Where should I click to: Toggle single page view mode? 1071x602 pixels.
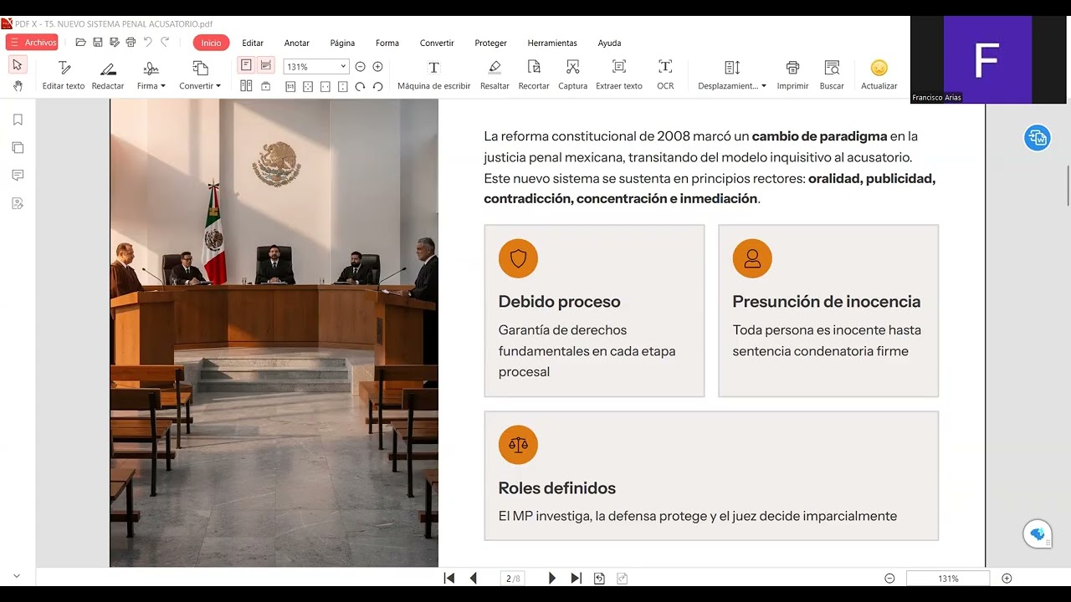pos(246,65)
